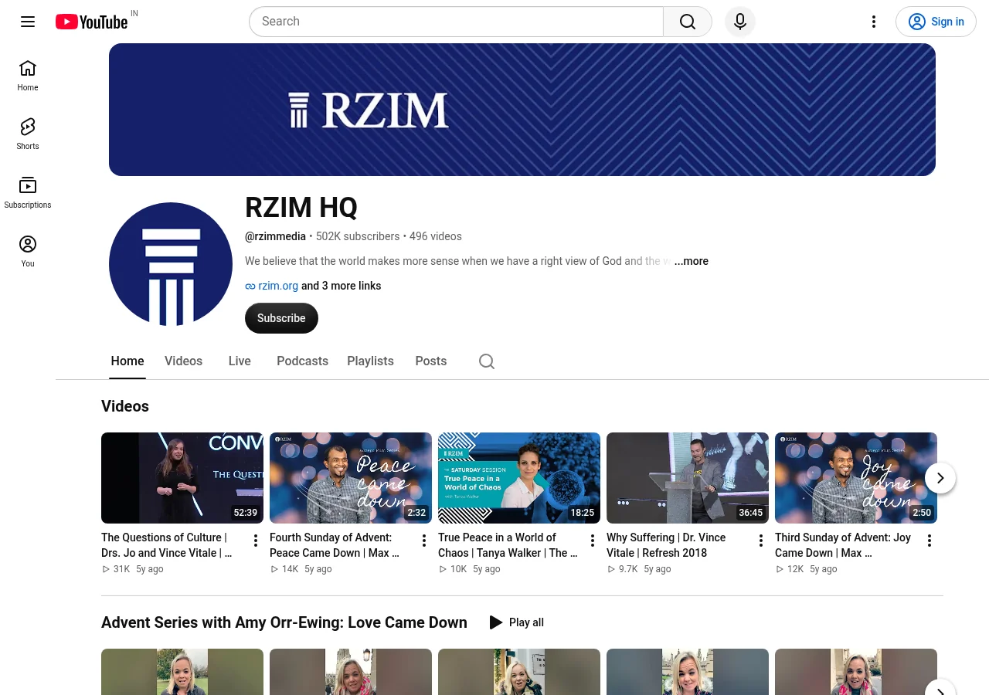Open True Peace in a World of Chaos thumbnail
Viewport: 989px width, 695px height.
click(519, 478)
